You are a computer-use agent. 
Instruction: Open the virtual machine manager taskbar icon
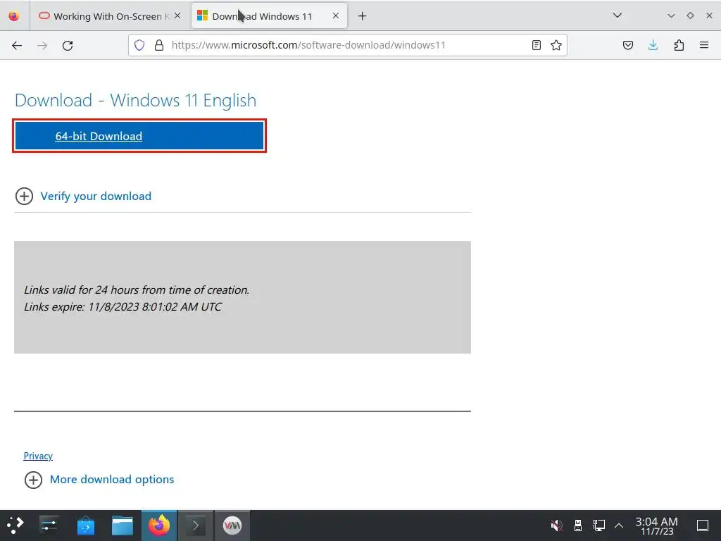(232, 526)
